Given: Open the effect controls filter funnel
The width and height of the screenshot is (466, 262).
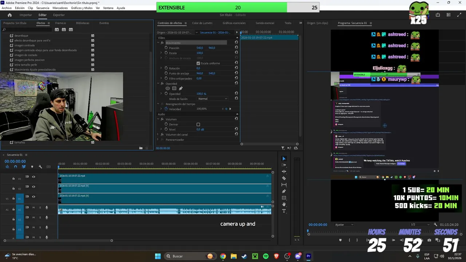Looking at the screenshot, I should point(283,148).
